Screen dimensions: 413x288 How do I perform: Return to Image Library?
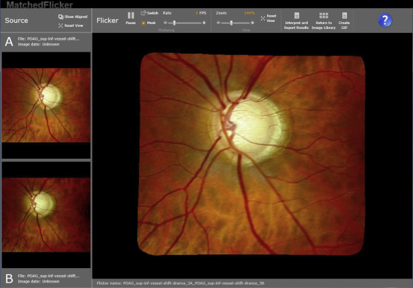click(x=324, y=15)
